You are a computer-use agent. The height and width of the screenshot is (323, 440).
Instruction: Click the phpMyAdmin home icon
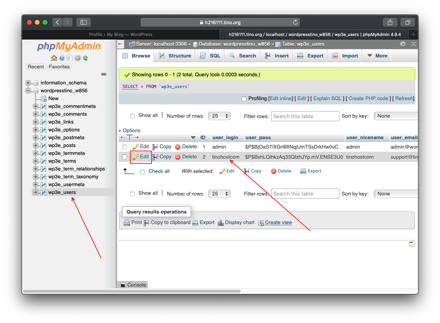(54, 58)
